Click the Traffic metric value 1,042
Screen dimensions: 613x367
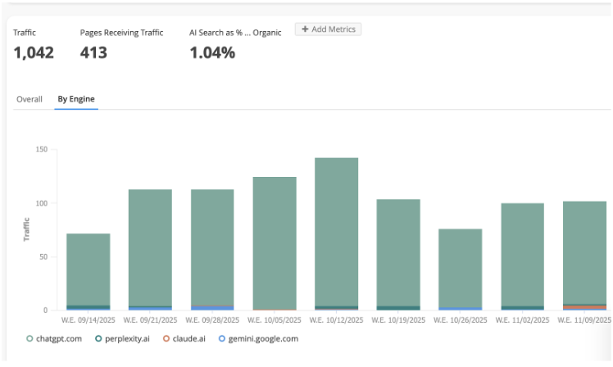click(x=34, y=52)
